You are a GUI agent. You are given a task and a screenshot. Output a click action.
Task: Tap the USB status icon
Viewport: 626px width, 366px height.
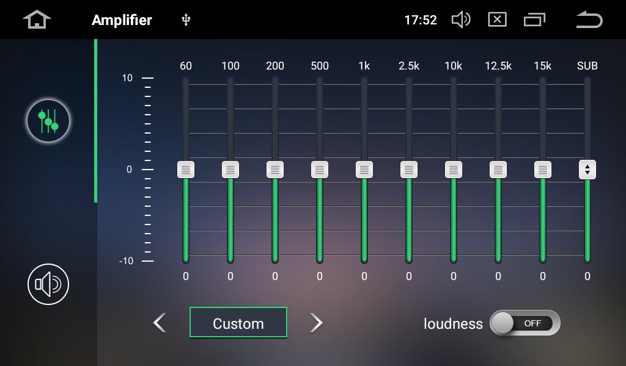coord(186,20)
